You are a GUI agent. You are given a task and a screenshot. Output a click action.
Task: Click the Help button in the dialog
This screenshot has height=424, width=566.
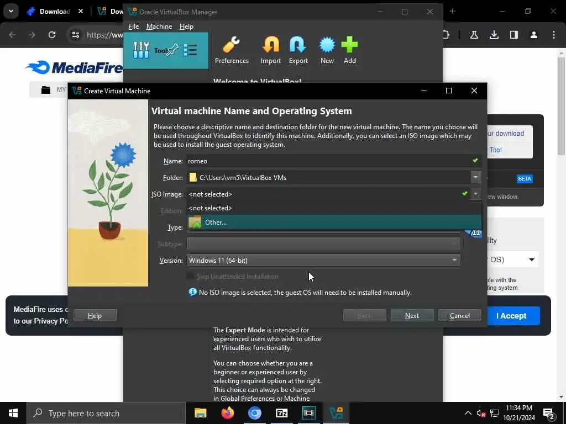[x=95, y=315]
